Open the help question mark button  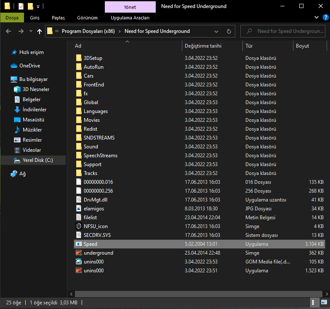326,17
